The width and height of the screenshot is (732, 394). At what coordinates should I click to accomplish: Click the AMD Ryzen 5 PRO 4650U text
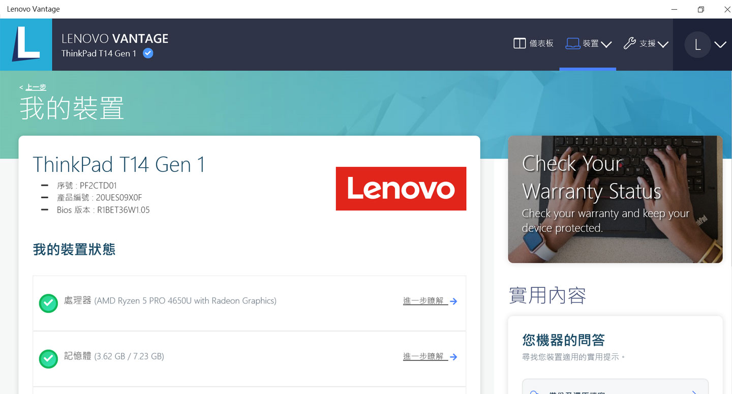tap(185, 301)
